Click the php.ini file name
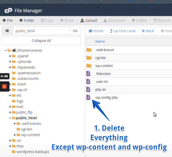The height and width of the screenshot is (157, 172). pyautogui.click(x=100, y=90)
